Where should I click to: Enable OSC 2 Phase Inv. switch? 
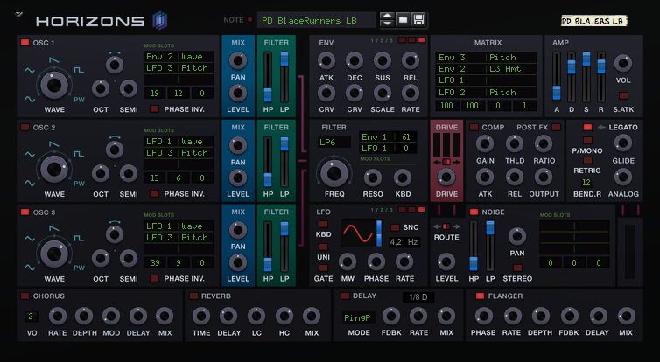154,193
